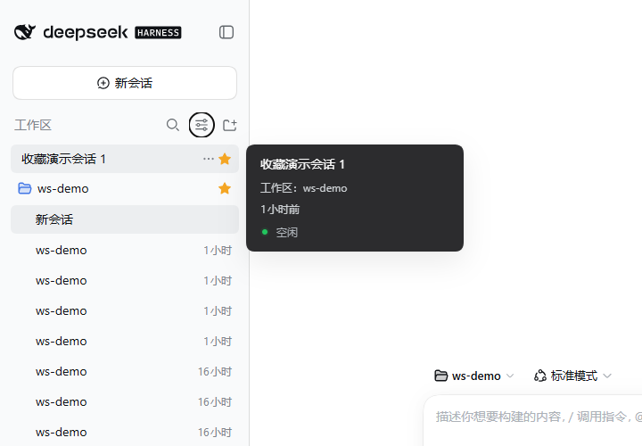
Task: Open the workspace filter settings icon
Action: tap(202, 125)
